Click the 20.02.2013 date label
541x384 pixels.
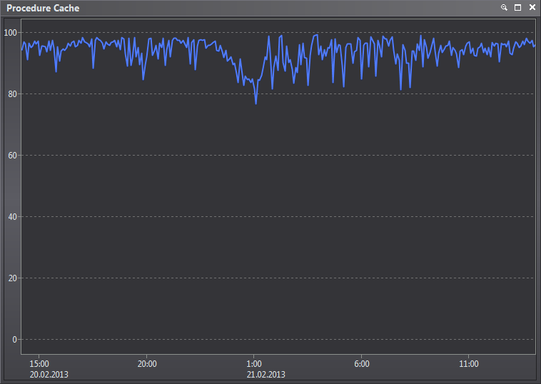coord(49,374)
